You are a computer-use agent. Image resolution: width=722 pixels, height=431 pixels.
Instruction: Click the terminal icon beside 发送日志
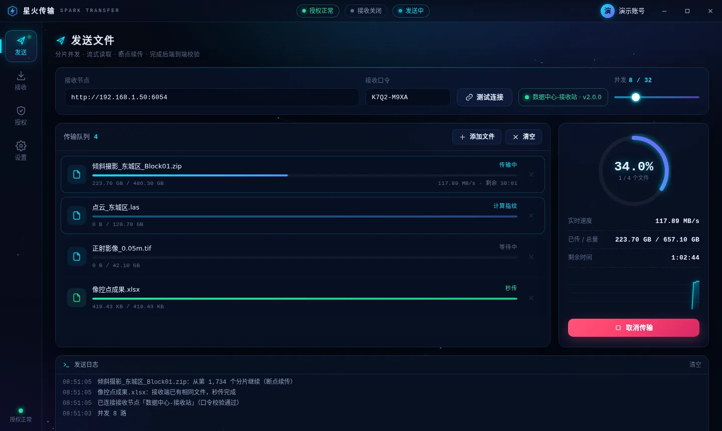[66, 365]
